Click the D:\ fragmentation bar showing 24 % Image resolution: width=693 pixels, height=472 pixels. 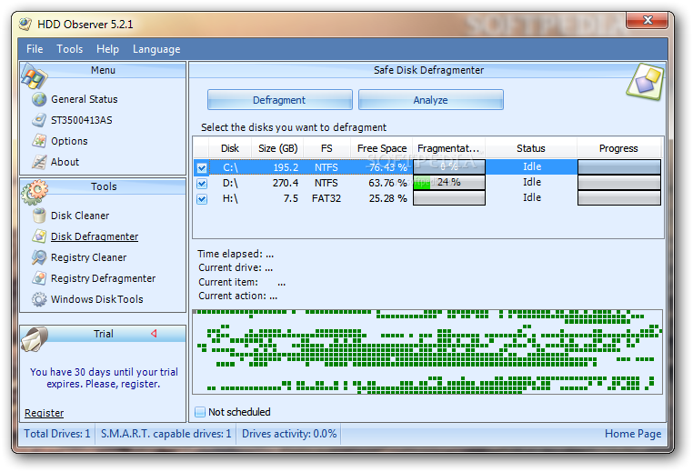[449, 183]
